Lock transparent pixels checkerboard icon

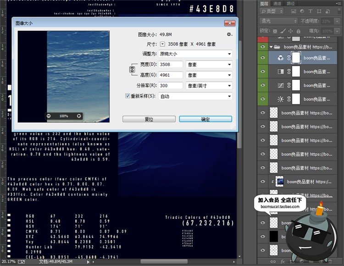pos(275,31)
